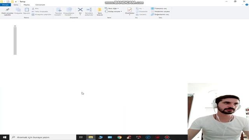This screenshot has width=249, height=140.
Task: Open the Kopyalama hedefi copy-to dropdown
Action: [69, 12]
